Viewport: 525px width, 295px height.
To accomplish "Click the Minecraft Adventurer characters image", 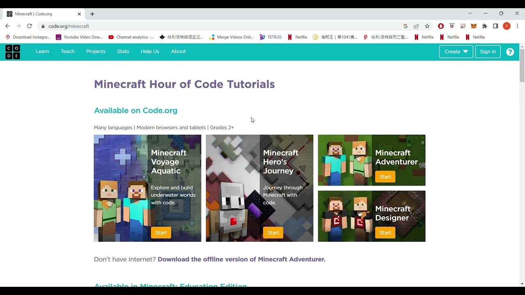I will [x=345, y=160].
